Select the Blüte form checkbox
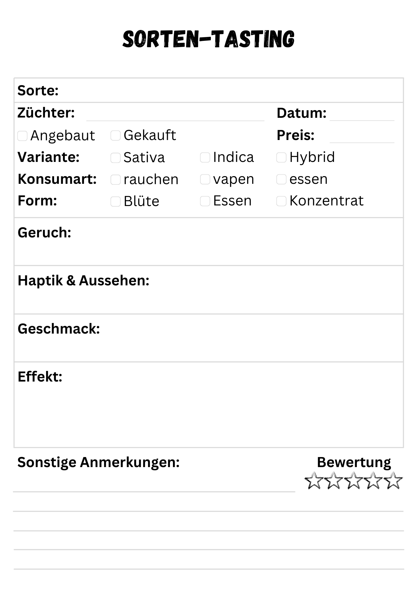Viewport: 418px width, 592px height. click(116, 202)
